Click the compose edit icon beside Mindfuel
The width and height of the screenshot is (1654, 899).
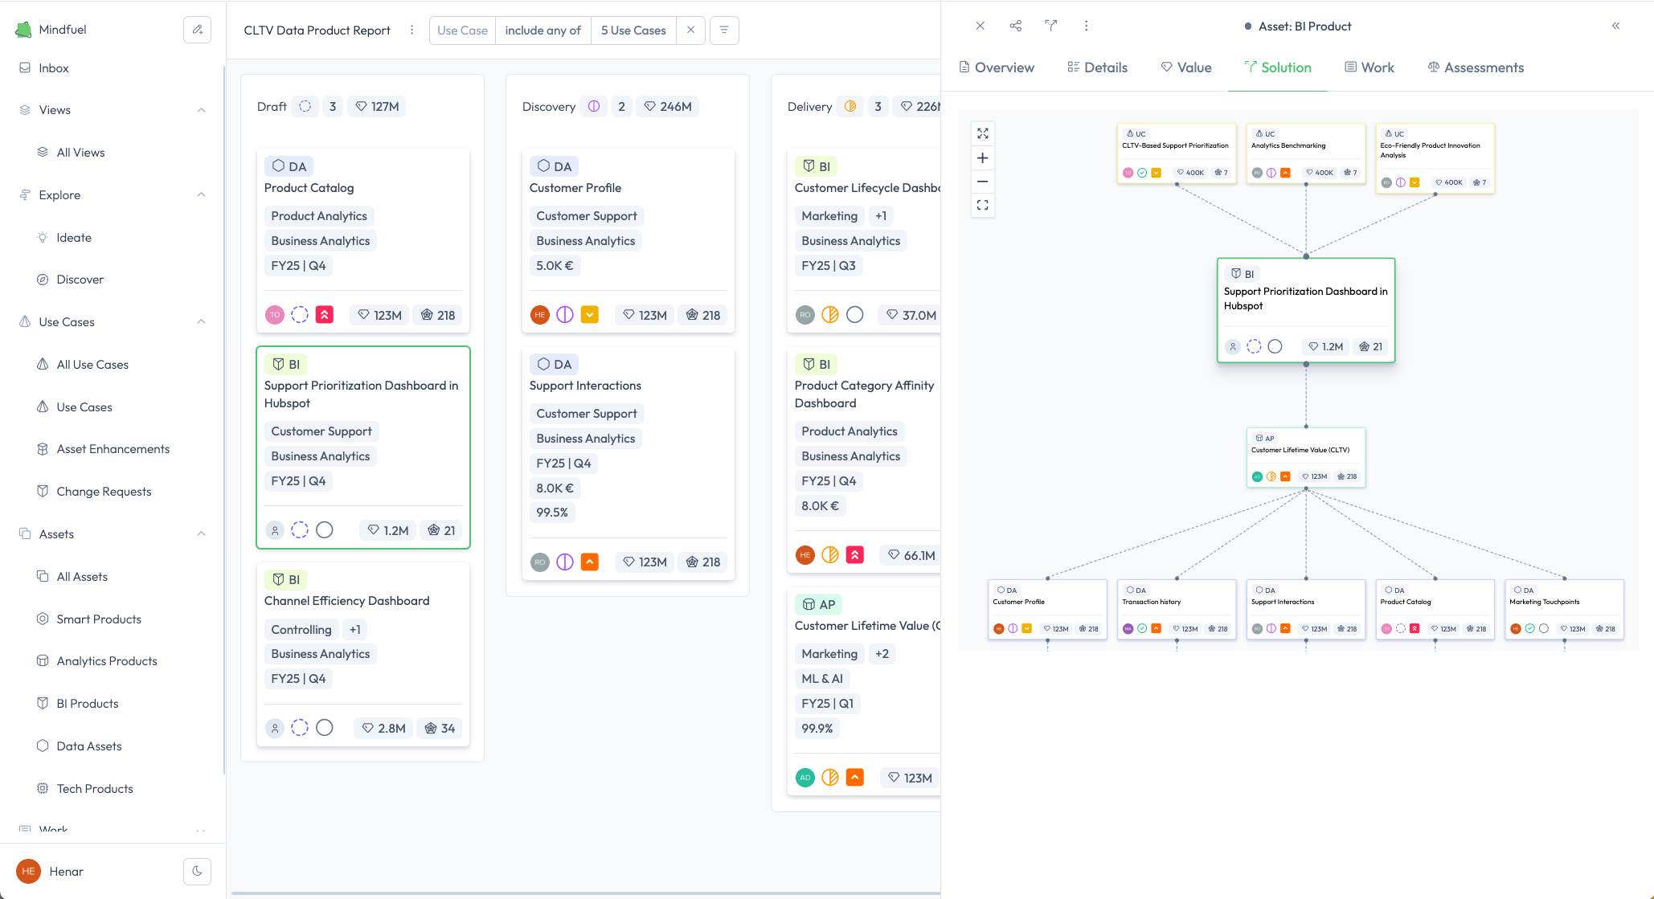pyautogui.click(x=197, y=30)
